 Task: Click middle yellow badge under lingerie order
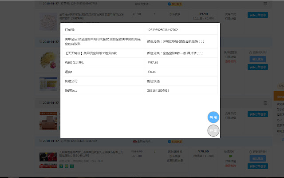[x=67, y=166]
